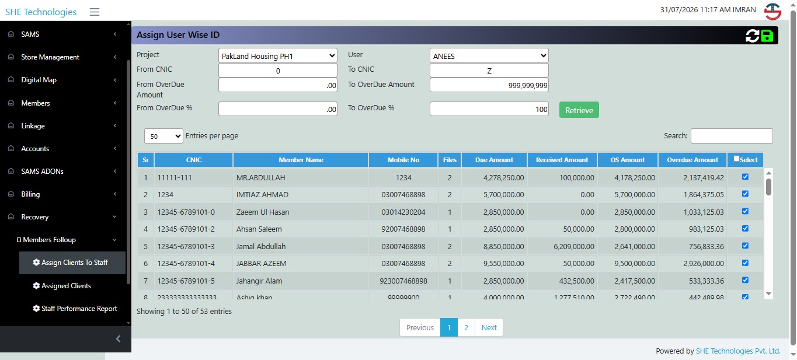Expand the Store Management menu
The image size is (797, 360).
[62, 57]
